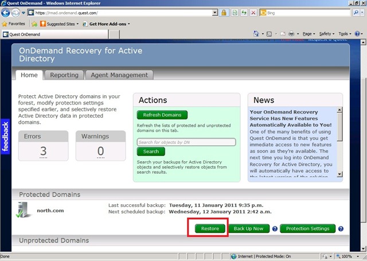367x261 pixels.
Task: Click the Internet zone globe status icon
Action: coord(233,256)
